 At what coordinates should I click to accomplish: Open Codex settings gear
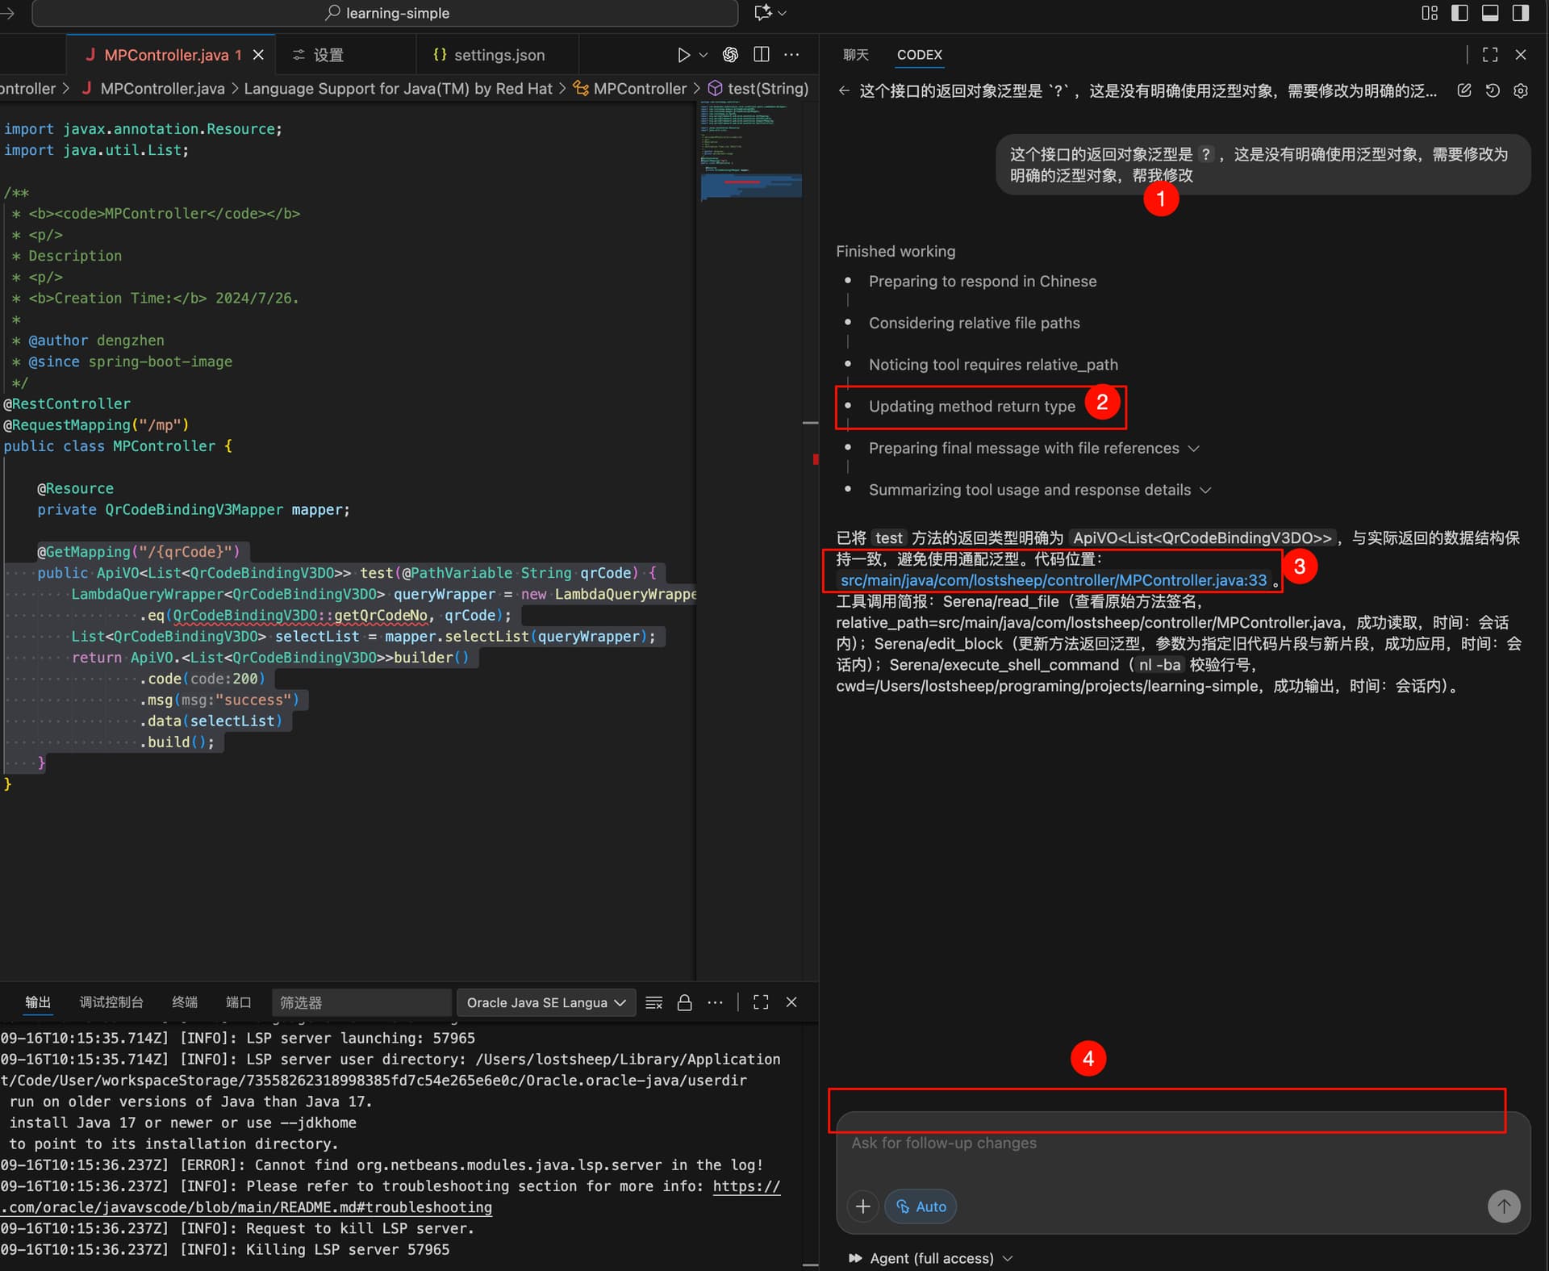(x=1521, y=90)
